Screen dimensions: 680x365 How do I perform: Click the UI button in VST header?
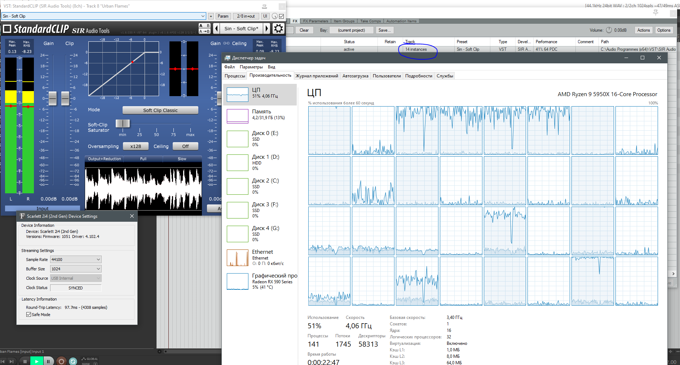point(265,16)
